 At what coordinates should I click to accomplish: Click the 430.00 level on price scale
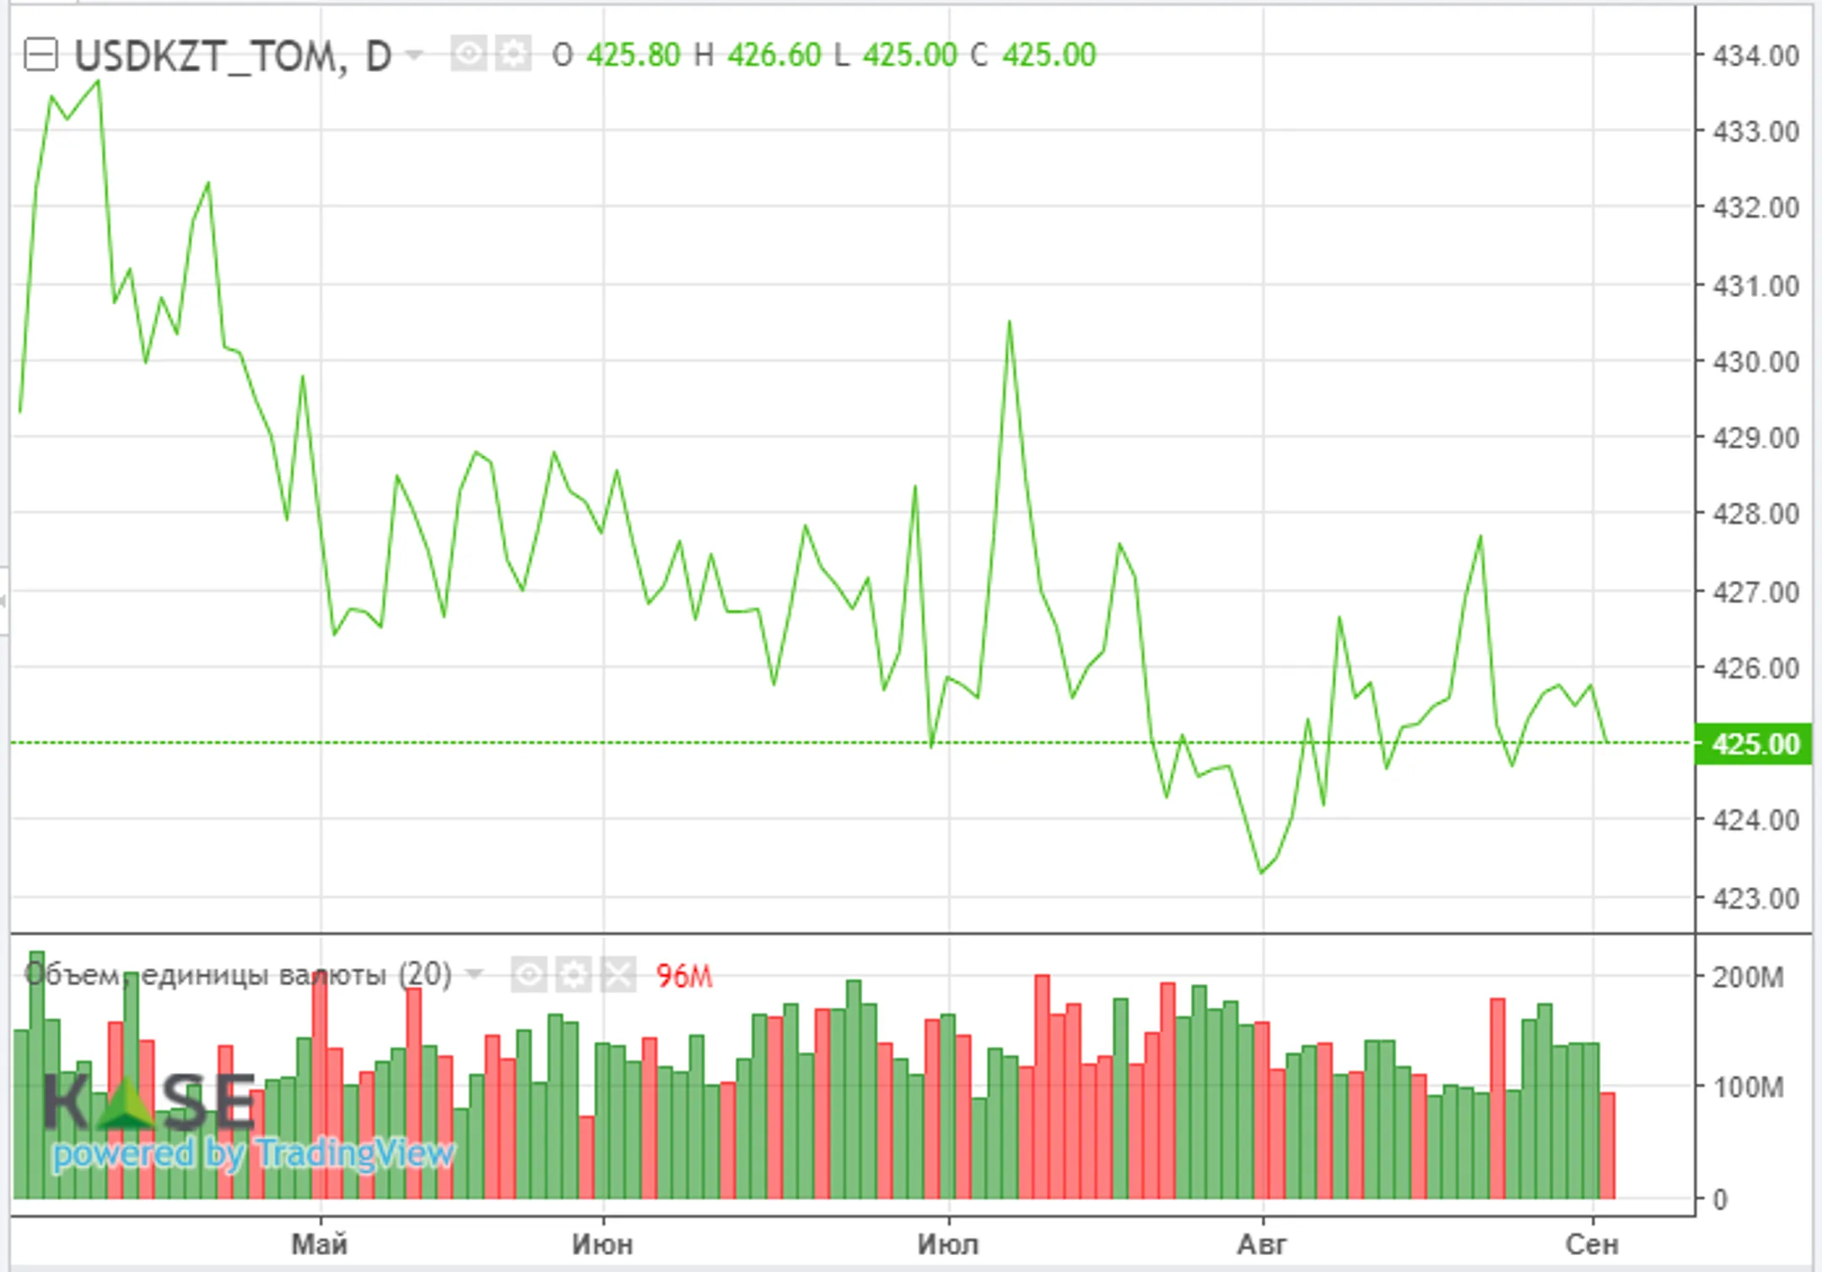click(x=1756, y=362)
